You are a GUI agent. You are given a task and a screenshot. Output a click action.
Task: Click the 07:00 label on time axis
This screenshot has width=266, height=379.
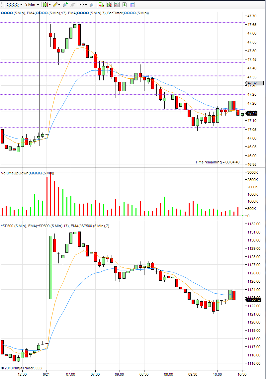pos(70,374)
